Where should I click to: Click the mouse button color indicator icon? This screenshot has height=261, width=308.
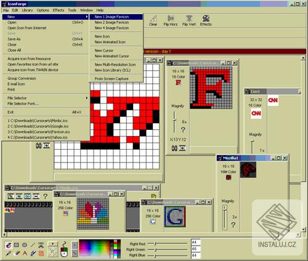coord(64,249)
